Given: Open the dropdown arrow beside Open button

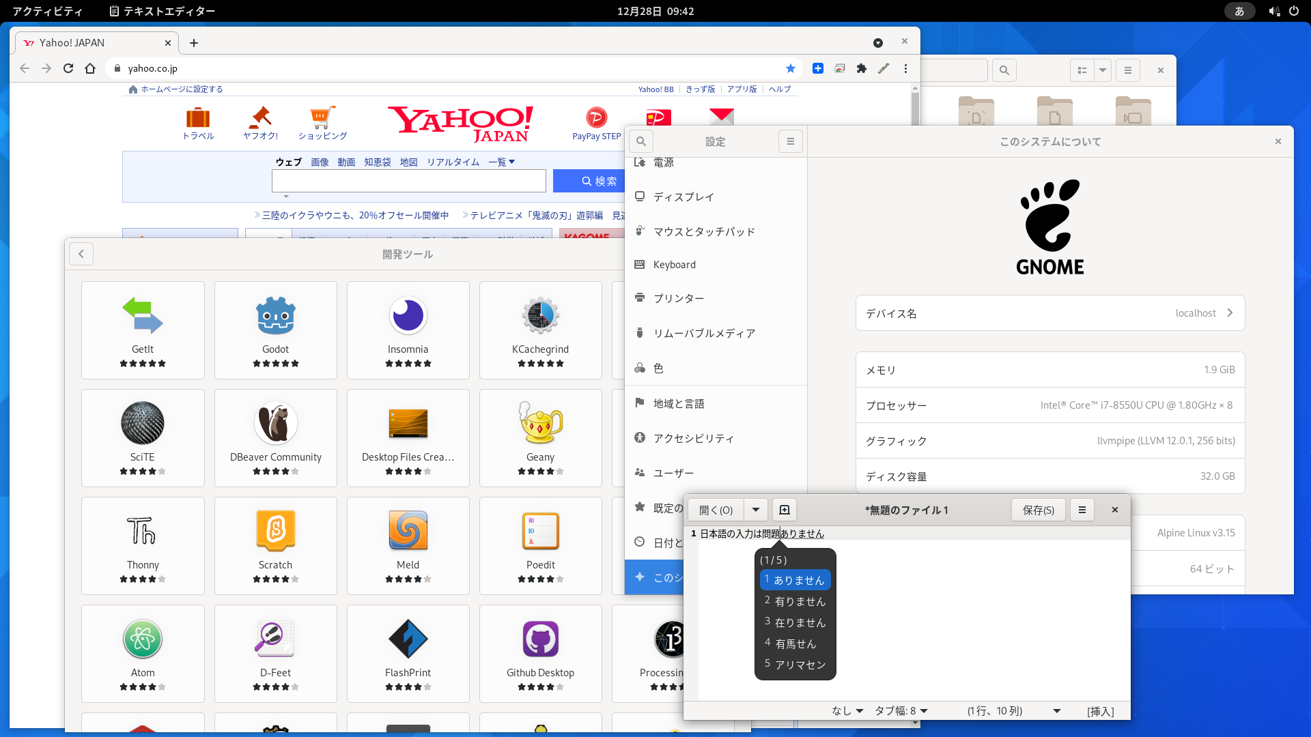Looking at the screenshot, I should click(756, 510).
